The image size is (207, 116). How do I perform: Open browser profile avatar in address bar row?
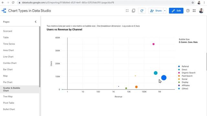tap(199, 3)
